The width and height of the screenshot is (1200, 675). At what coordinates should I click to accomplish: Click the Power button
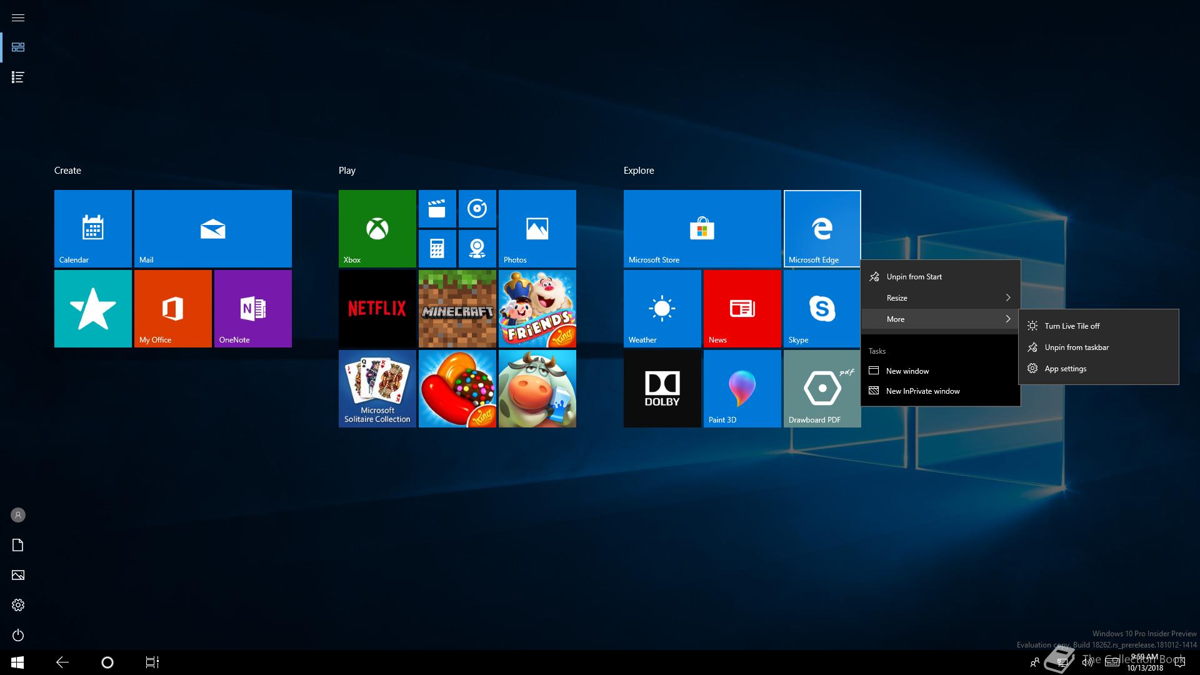[x=18, y=635]
